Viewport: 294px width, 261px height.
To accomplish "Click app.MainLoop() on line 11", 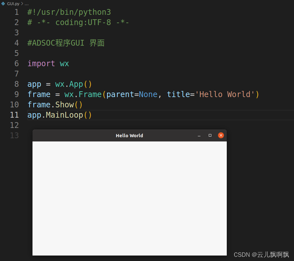I will tap(59, 115).
